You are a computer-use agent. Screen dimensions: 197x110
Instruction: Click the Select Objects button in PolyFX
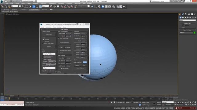tap(80, 68)
